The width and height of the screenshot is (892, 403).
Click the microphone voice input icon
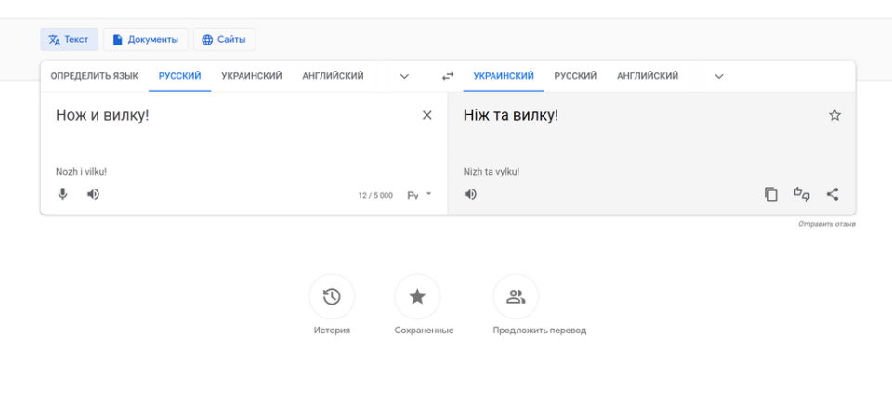63,194
